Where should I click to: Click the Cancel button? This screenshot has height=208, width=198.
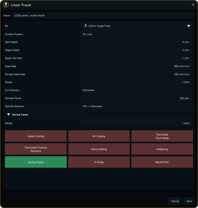coord(175,201)
